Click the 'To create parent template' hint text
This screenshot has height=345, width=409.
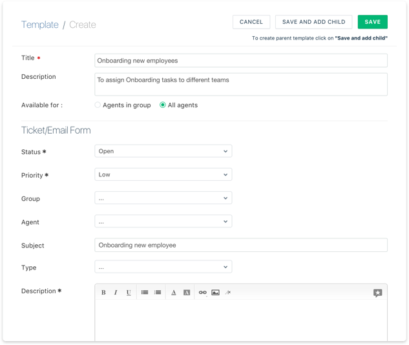(320, 38)
